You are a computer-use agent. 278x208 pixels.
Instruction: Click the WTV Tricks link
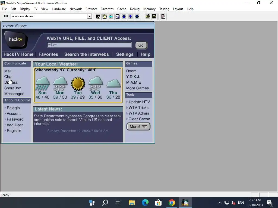[x=138, y=108]
